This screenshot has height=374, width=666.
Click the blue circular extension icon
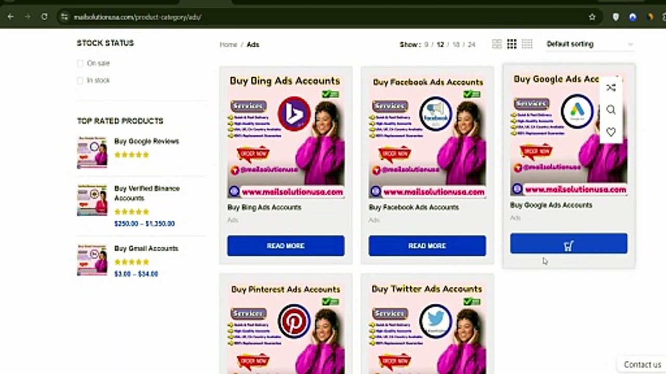pyautogui.click(x=633, y=17)
